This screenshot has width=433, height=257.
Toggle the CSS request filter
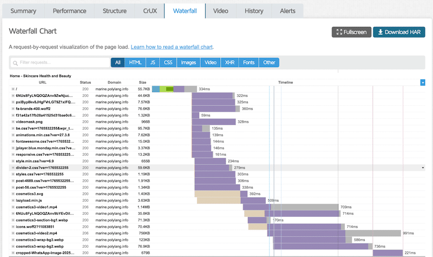tap(168, 63)
